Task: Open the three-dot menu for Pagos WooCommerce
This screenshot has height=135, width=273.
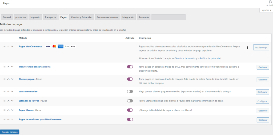Action: click(247, 47)
